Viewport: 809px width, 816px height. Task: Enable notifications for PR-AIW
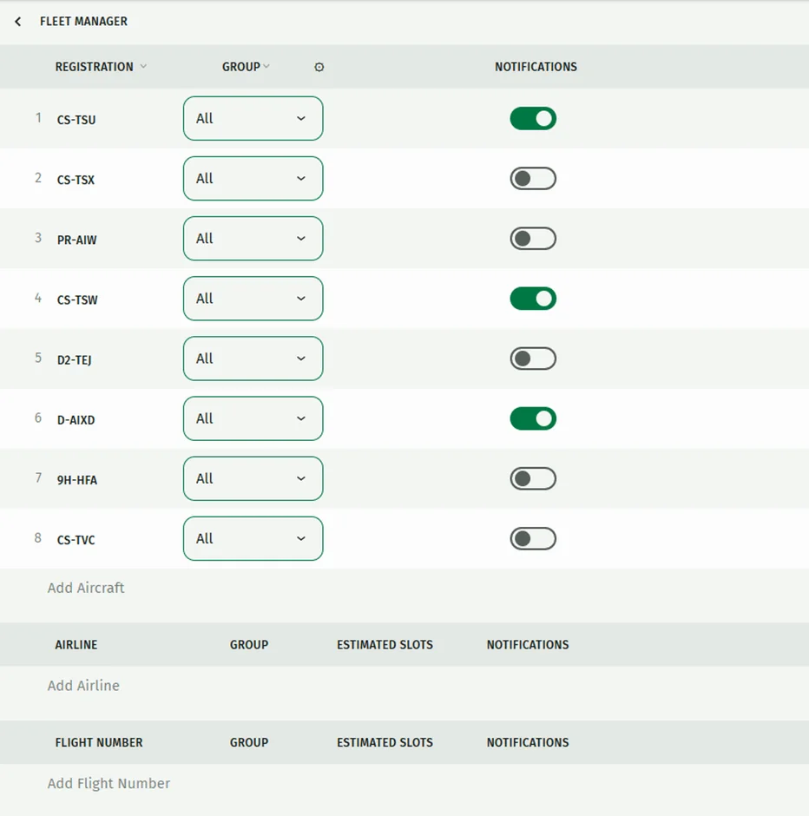point(533,239)
